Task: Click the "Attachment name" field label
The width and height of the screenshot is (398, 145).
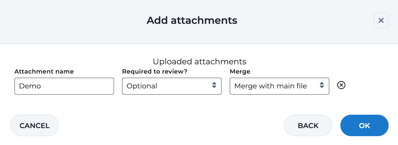Action: (x=44, y=72)
